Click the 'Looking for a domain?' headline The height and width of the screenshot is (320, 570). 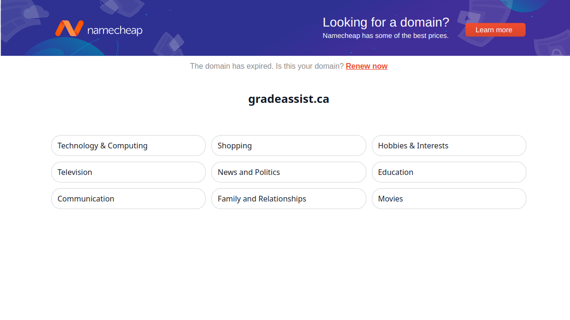[x=386, y=22]
